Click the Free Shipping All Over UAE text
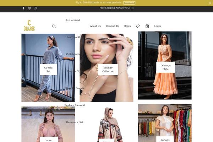The height and width of the screenshot is (142, 213). tap(116, 8)
